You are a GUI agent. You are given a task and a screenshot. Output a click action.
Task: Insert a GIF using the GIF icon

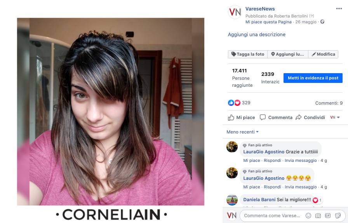(x=328, y=216)
